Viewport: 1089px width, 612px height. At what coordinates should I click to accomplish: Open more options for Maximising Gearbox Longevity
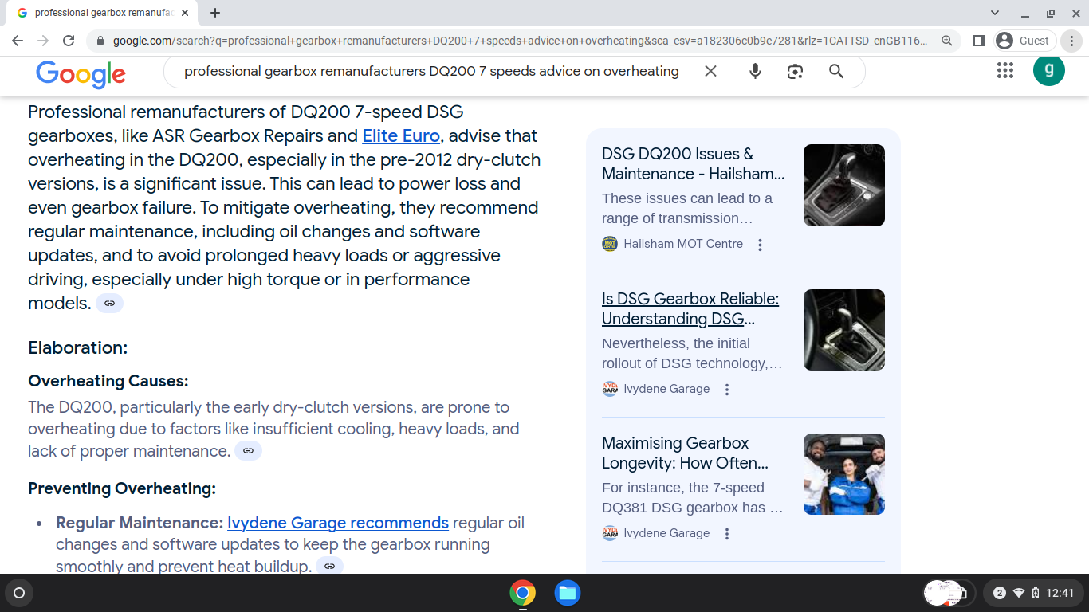(x=726, y=534)
